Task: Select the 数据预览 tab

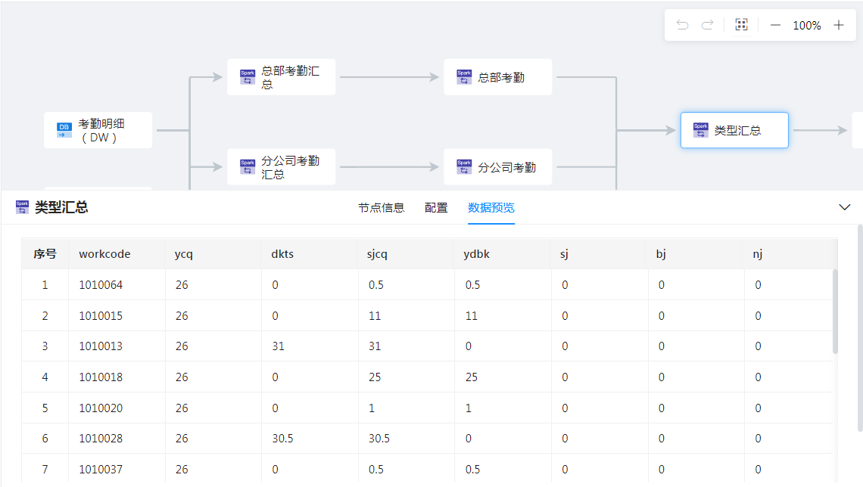Action: tap(491, 208)
